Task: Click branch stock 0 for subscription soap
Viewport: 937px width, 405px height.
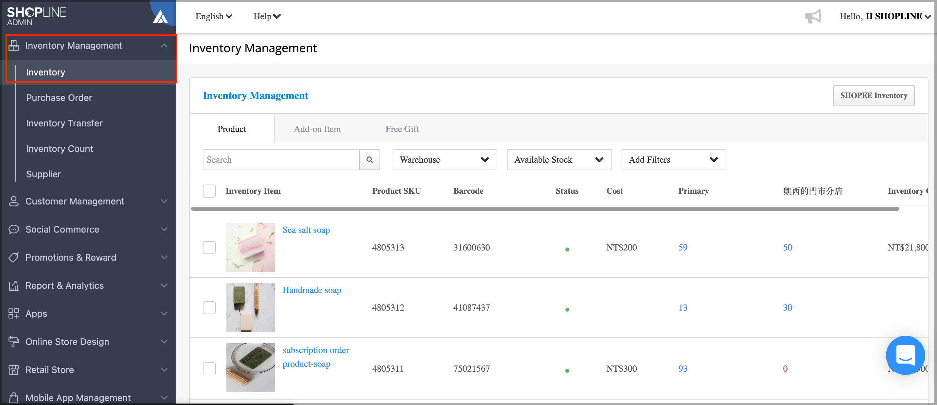Action: point(785,369)
